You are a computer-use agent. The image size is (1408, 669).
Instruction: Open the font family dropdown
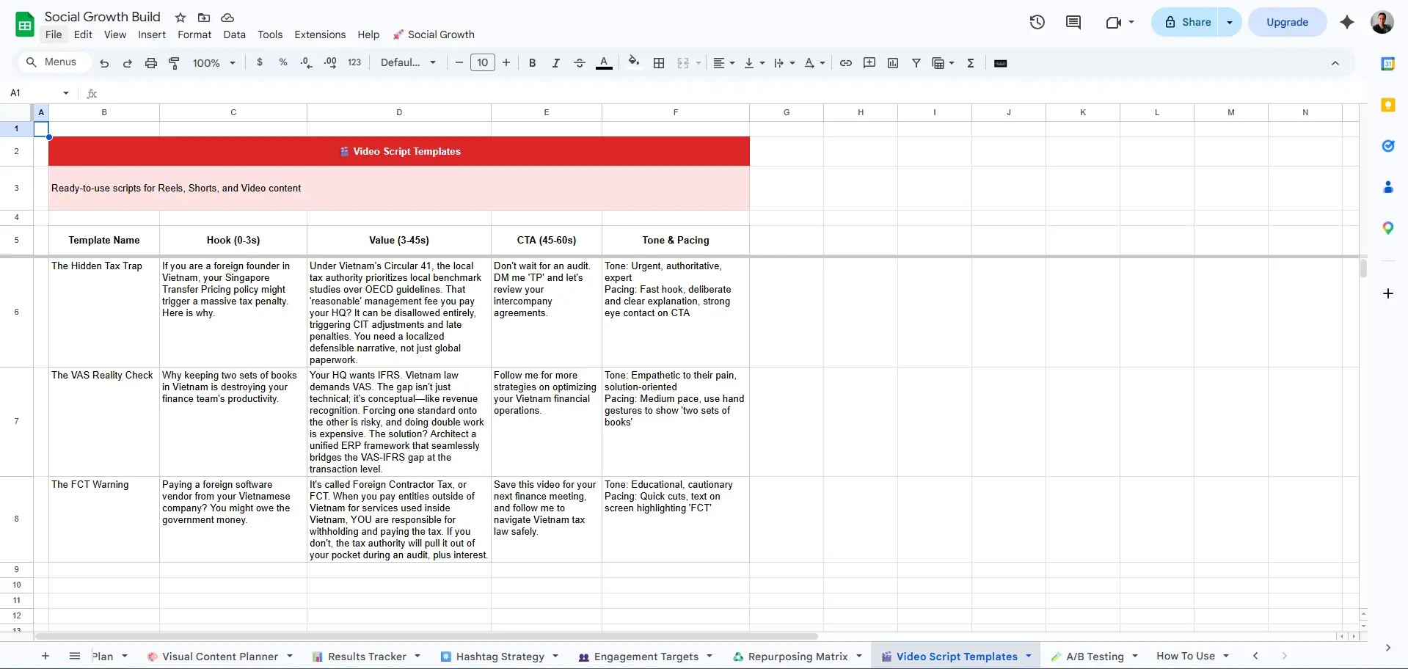tap(409, 62)
